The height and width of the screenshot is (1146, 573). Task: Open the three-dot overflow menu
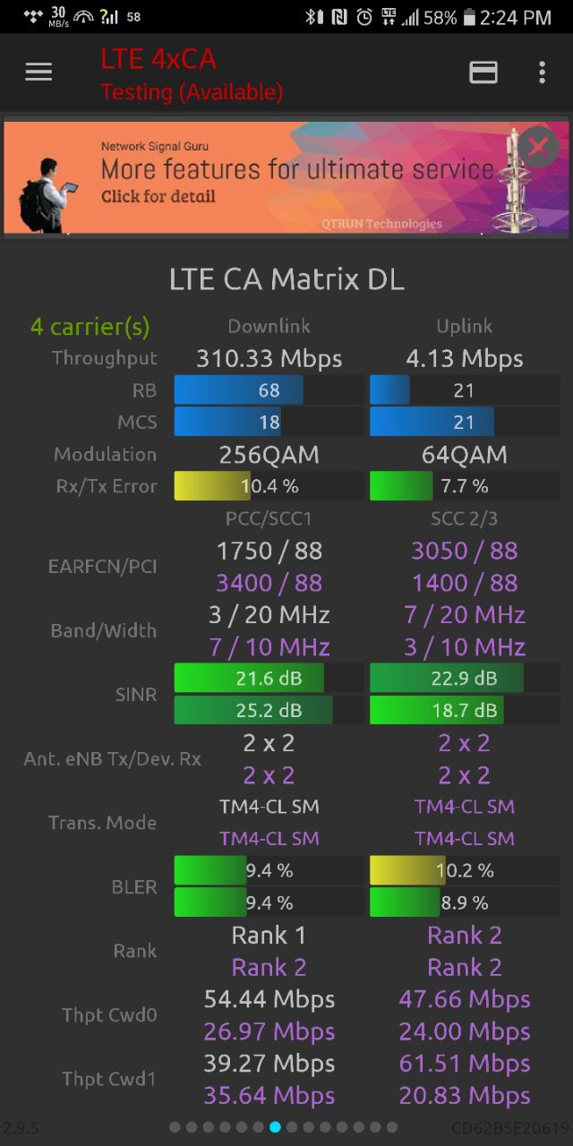point(542,73)
